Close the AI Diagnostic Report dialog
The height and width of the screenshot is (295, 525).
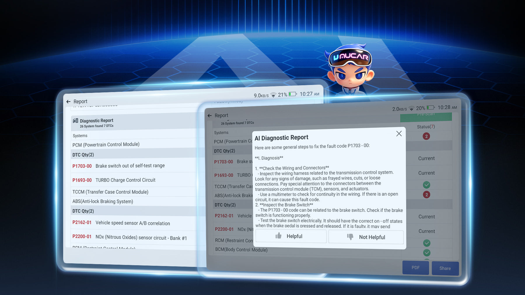399,134
